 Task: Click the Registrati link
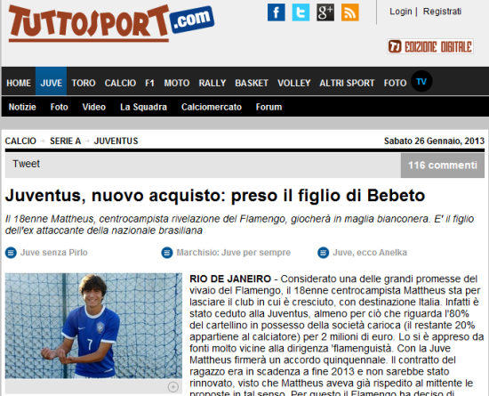point(442,12)
